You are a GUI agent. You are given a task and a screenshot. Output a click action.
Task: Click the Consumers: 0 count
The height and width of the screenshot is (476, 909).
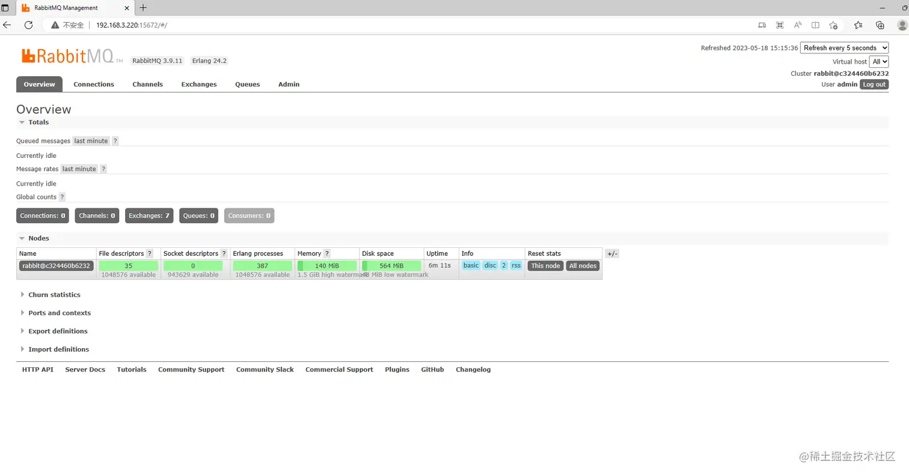click(249, 215)
